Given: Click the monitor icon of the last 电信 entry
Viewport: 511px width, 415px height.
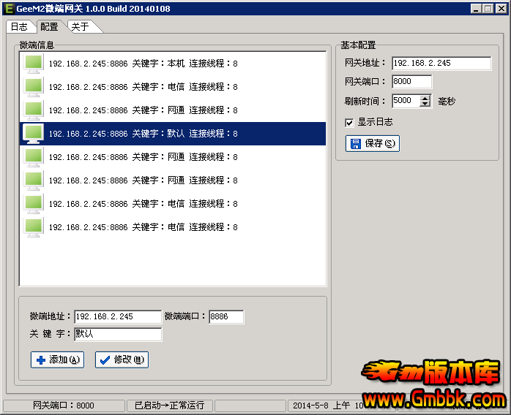Looking at the screenshot, I should coord(34,227).
